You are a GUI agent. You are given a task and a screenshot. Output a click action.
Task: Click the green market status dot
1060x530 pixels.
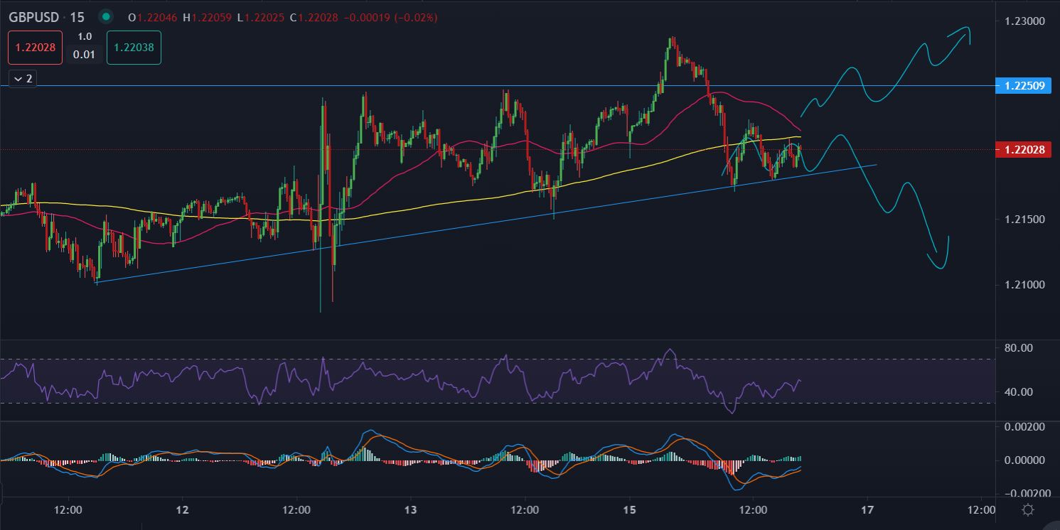click(x=106, y=16)
